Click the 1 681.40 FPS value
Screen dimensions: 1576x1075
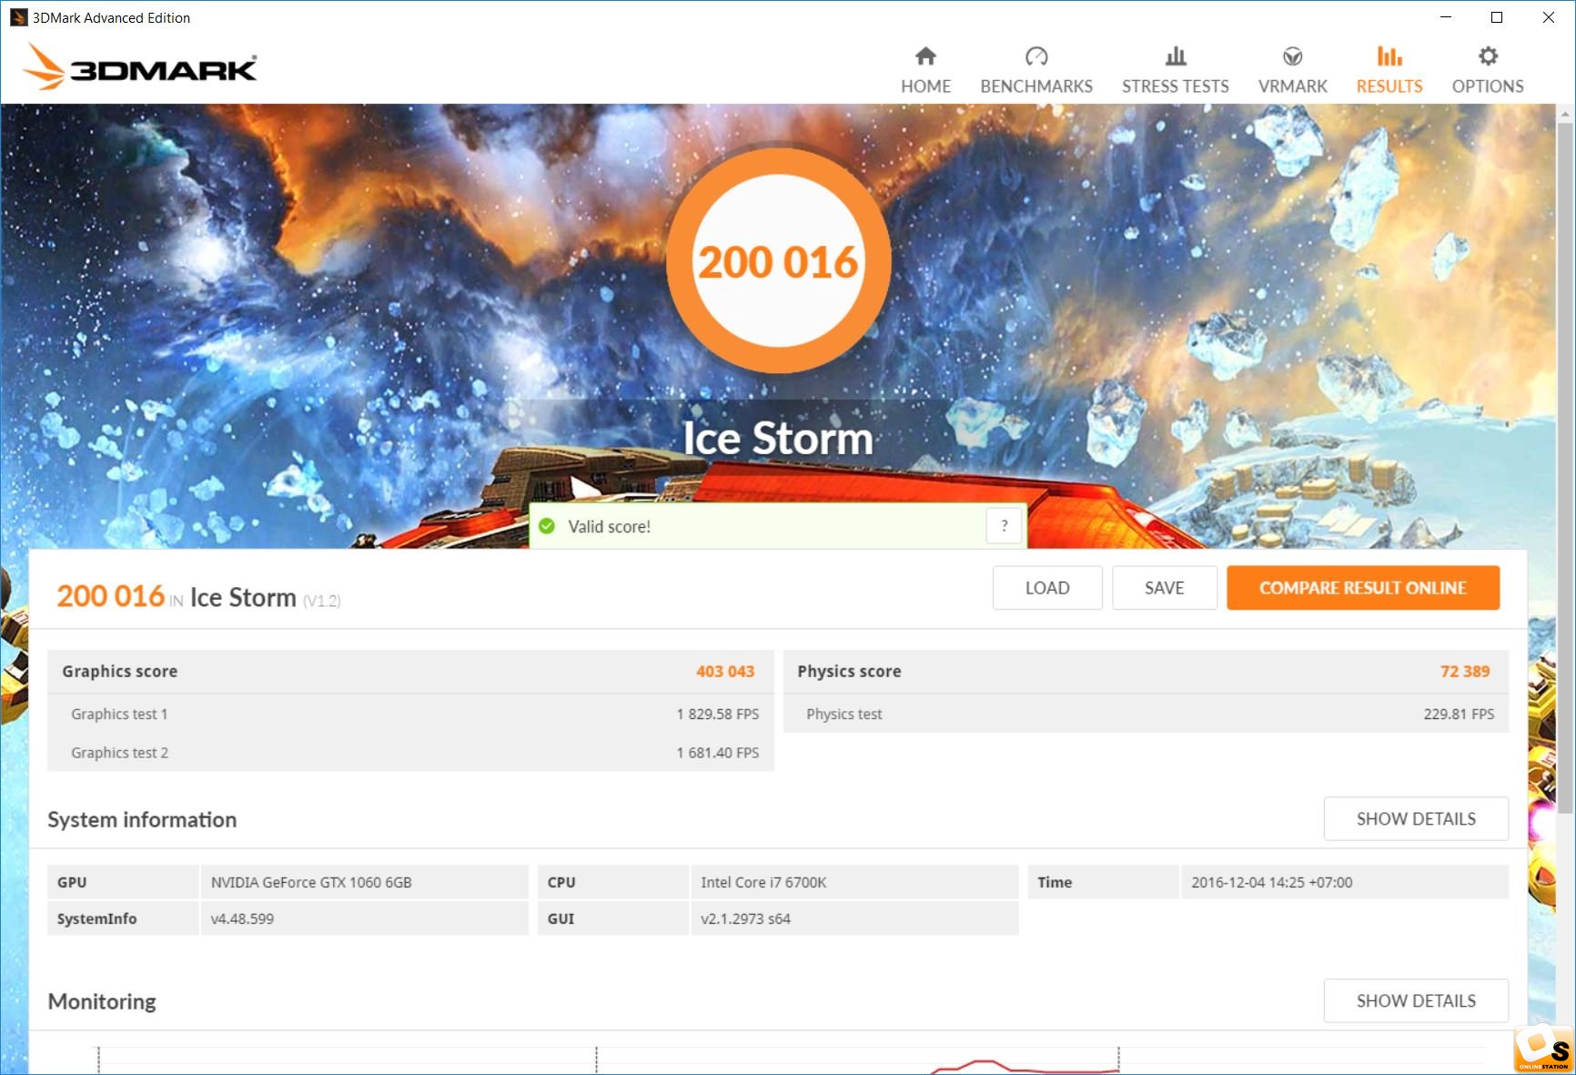point(718,753)
